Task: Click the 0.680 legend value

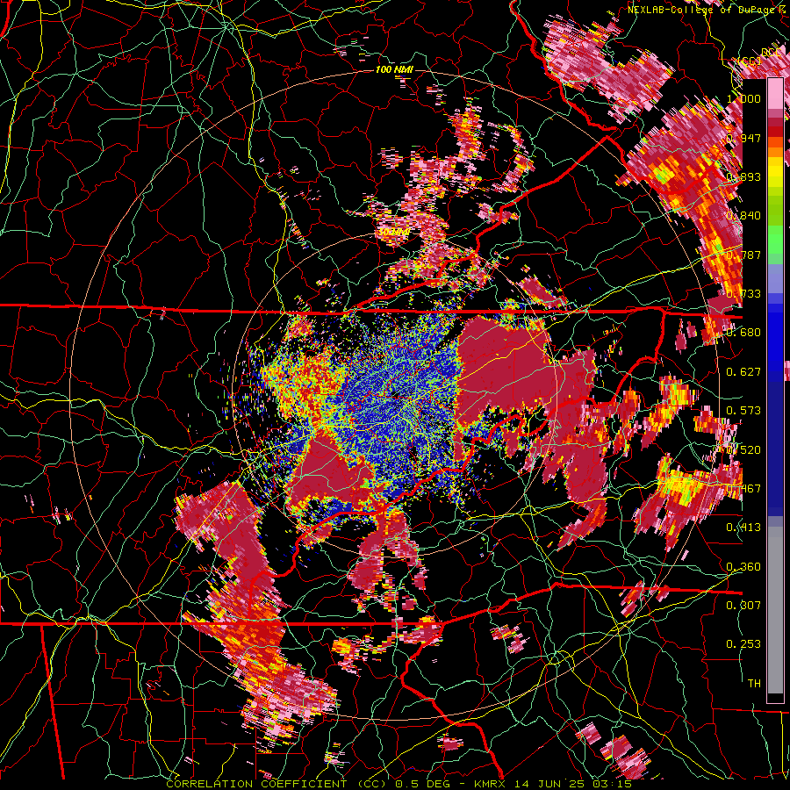Action: (743, 333)
